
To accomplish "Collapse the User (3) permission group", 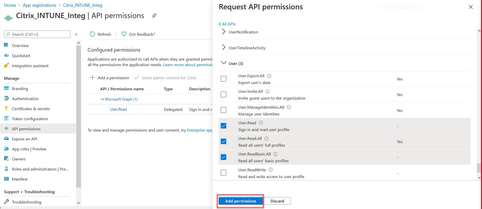I will (223, 63).
